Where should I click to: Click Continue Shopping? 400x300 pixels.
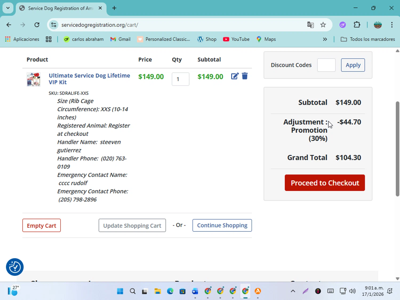[x=222, y=225]
